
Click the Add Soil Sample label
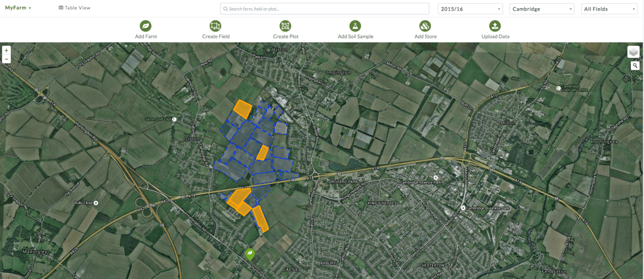click(x=356, y=36)
